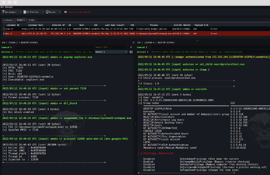Open the Server toolbar menu
The height and width of the screenshot is (175, 270).
(52, 12)
